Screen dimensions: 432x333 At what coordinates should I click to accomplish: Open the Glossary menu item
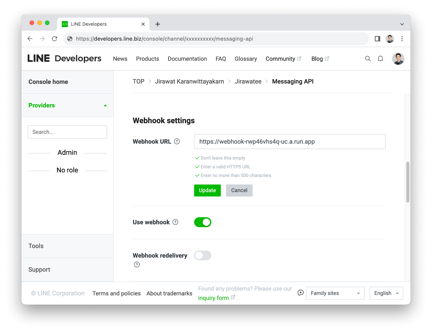(x=246, y=59)
